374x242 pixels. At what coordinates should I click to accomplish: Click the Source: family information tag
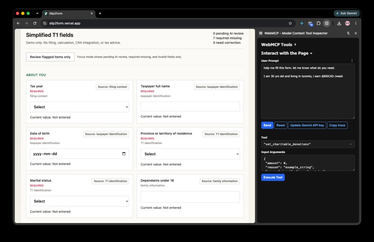[219, 181]
